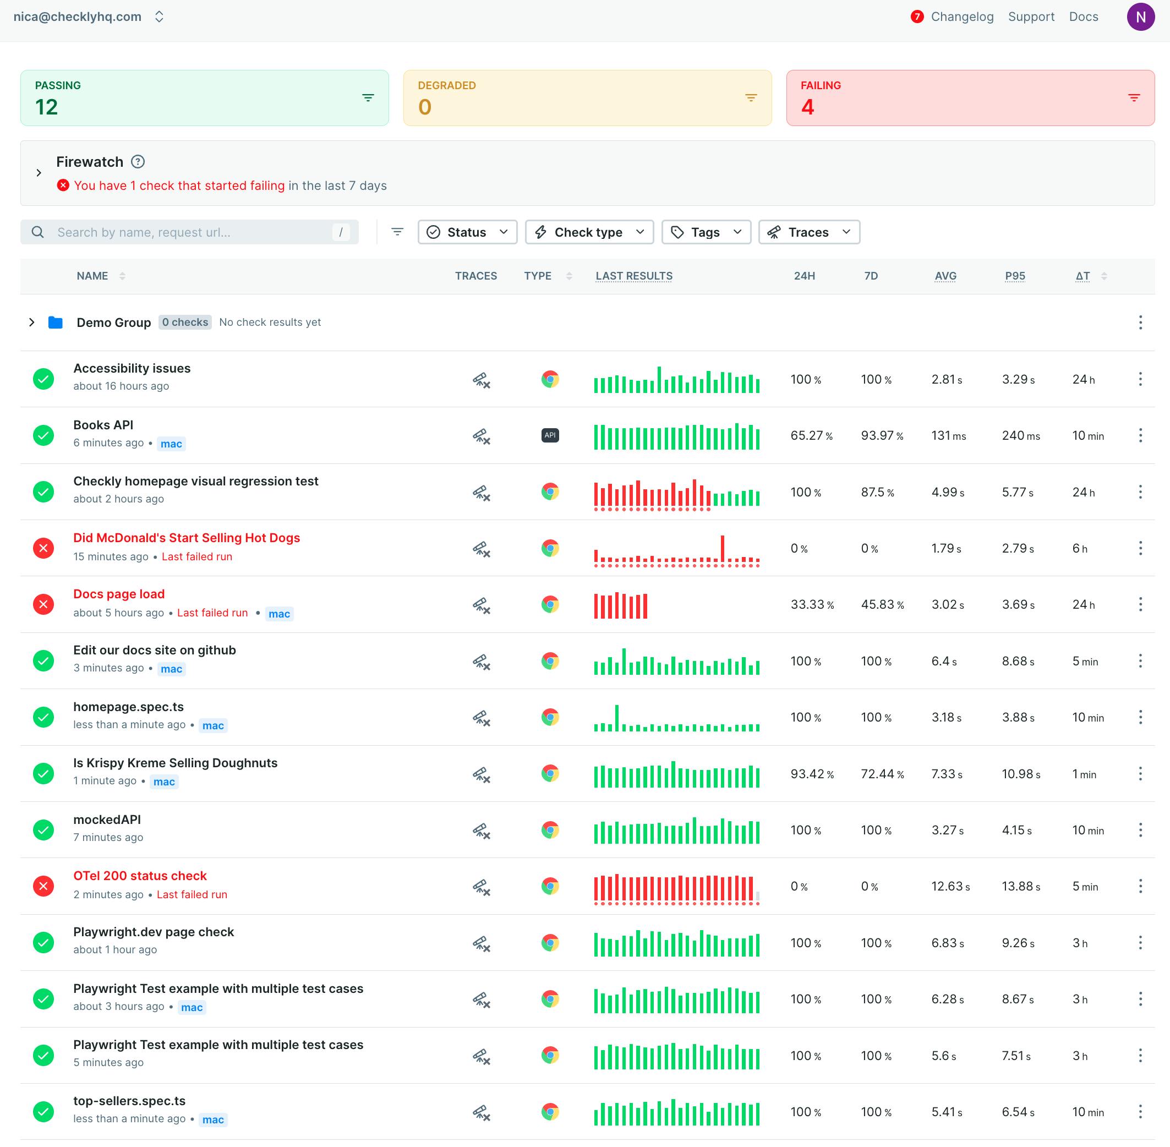Click the failing status icon for McDonald's check
This screenshot has width=1170, height=1147.
pyautogui.click(x=43, y=548)
